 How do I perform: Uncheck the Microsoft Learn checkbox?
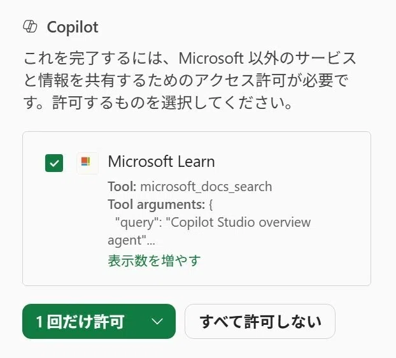coord(54,163)
